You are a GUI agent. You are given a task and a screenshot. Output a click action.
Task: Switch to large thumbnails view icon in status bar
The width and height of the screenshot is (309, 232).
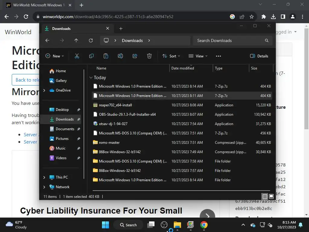click(271, 196)
